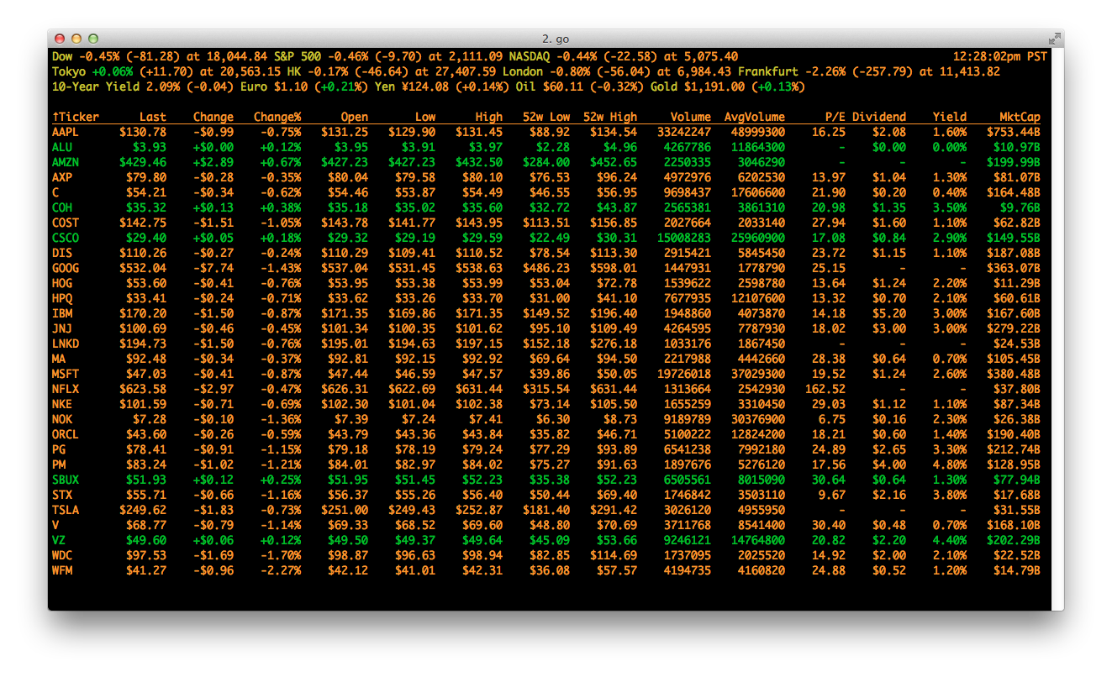The width and height of the screenshot is (1112, 677).
Task: Click the green zoom window button
Action: 93,39
